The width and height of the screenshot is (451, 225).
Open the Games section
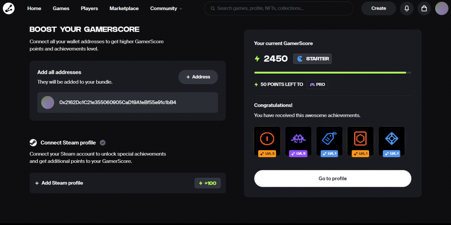point(61,9)
